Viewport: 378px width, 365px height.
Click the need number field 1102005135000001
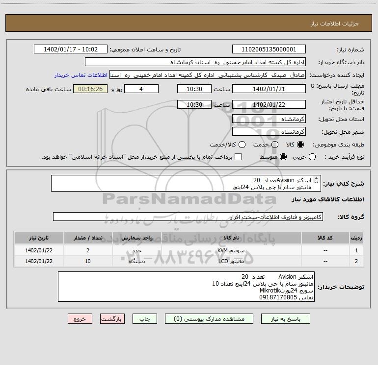pos(269,49)
